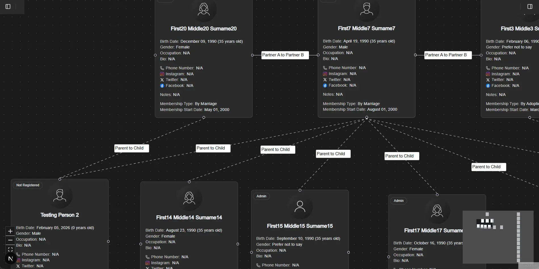Toggle the left sidebar panel icon
Viewport: 539px width, 269px height.
pyautogui.click(x=8, y=7)
